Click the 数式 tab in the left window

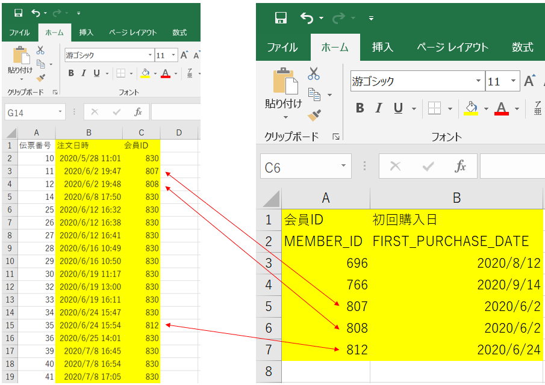179,32
